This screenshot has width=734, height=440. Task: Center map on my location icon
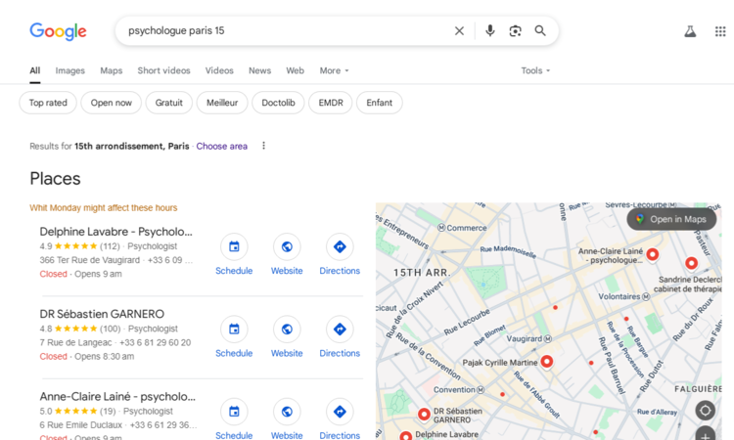tap(705, 411)
